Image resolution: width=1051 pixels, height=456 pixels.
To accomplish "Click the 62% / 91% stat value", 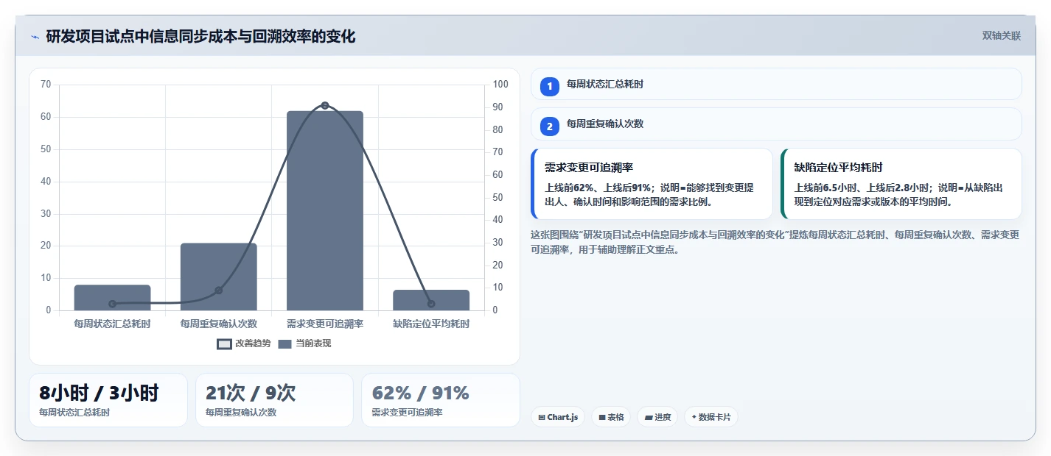I will (x=420, y=393).
